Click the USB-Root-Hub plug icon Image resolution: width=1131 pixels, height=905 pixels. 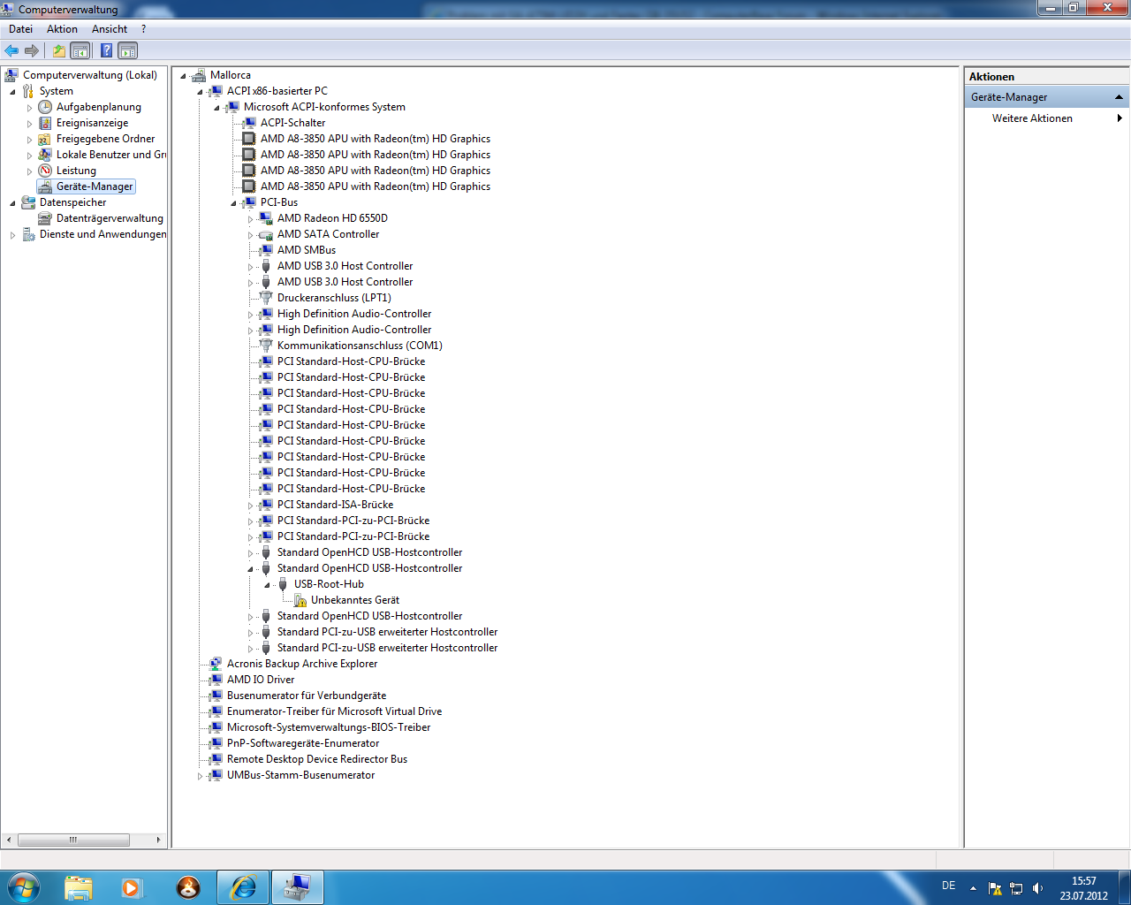283,584
